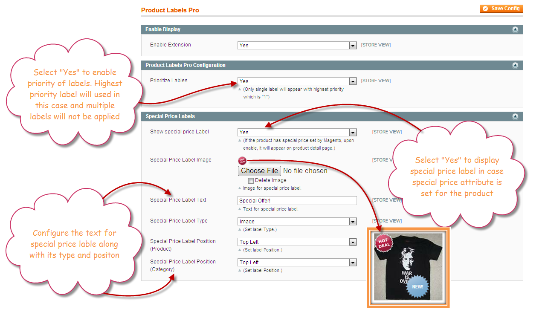Viewport: 545px width, 315px height.
Task: Tick the Delete Image checkbox
Action: point(251,181)
